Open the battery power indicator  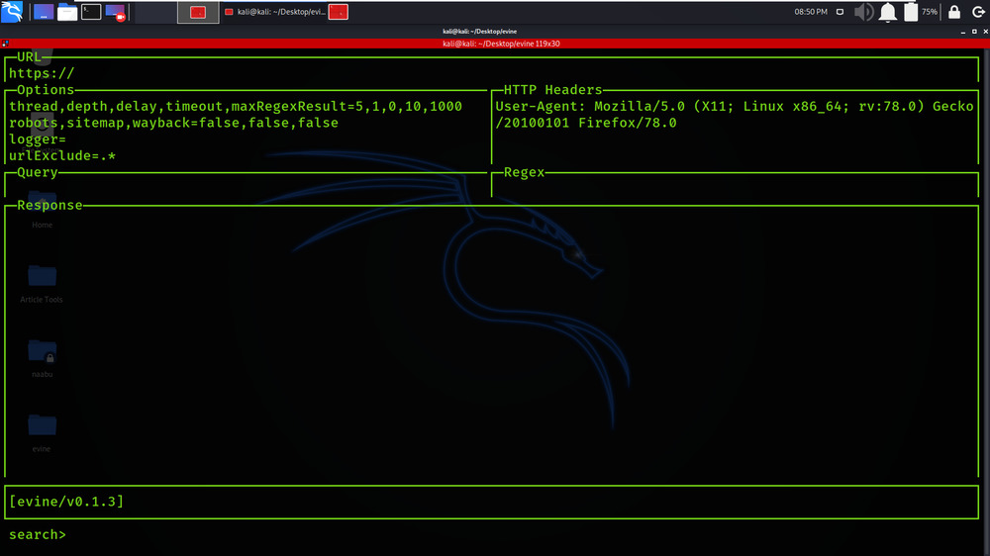point(911,11)
